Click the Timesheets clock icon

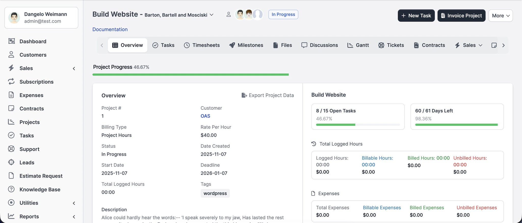[x=187, y=45]
